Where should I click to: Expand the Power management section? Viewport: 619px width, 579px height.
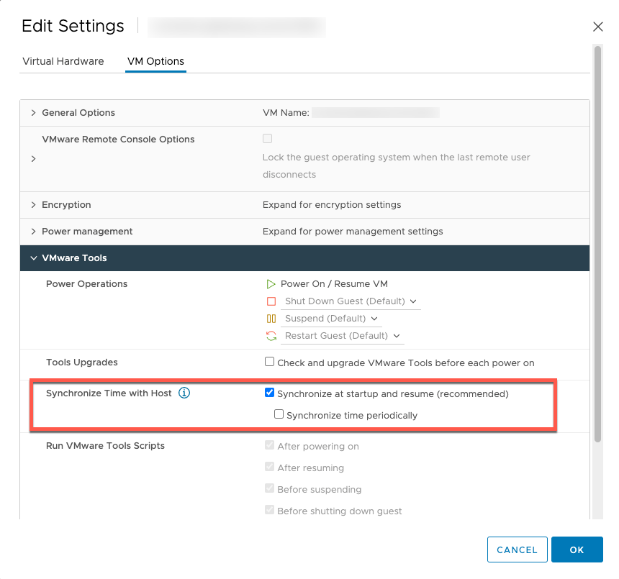(x=33, y=231)
